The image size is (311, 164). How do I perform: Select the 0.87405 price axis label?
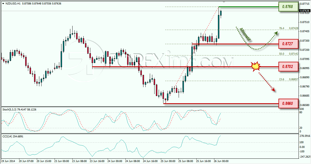305,31
